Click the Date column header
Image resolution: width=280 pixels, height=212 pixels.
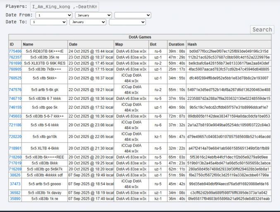tap(91, 44)
